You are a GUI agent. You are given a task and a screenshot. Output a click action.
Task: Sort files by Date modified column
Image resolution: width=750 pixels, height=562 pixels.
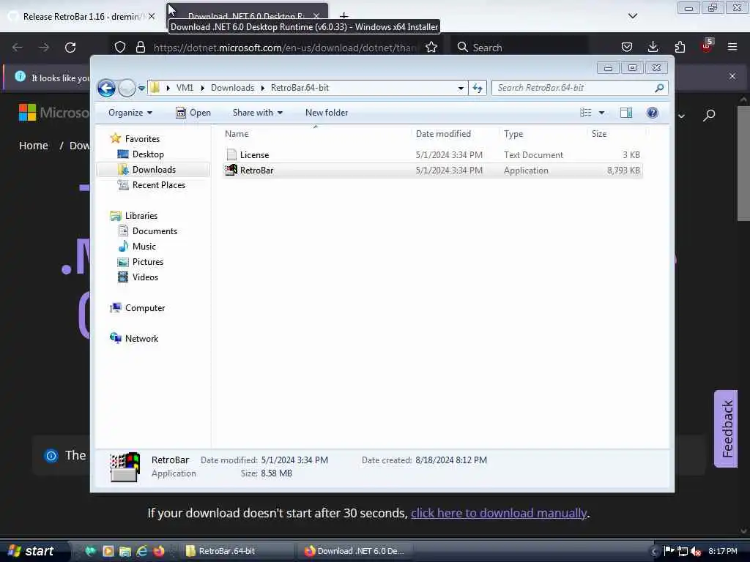pos(455,134)
